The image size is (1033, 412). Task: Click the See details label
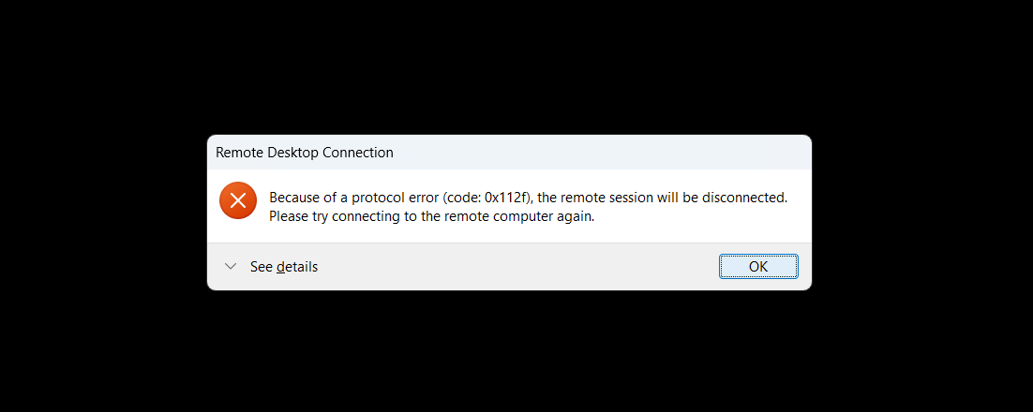[283, 267]
